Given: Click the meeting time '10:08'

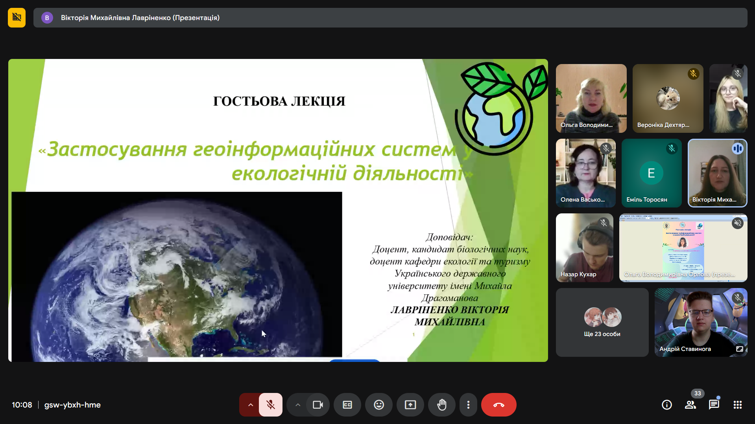Looking at the screenshot, I should coord(22,405).
